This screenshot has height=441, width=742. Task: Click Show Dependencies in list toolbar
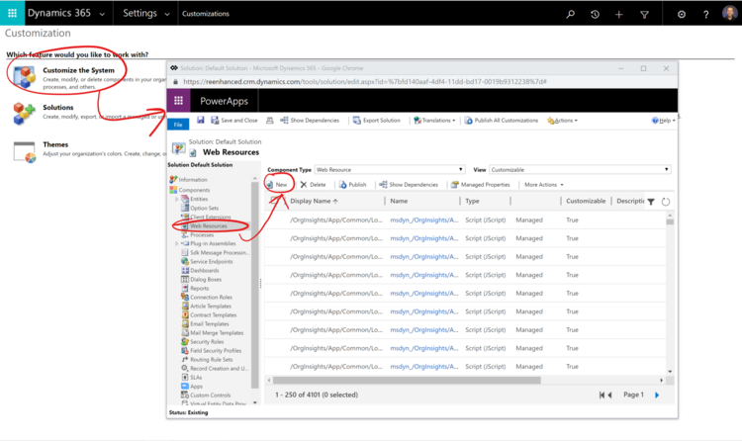coord(409,185)
